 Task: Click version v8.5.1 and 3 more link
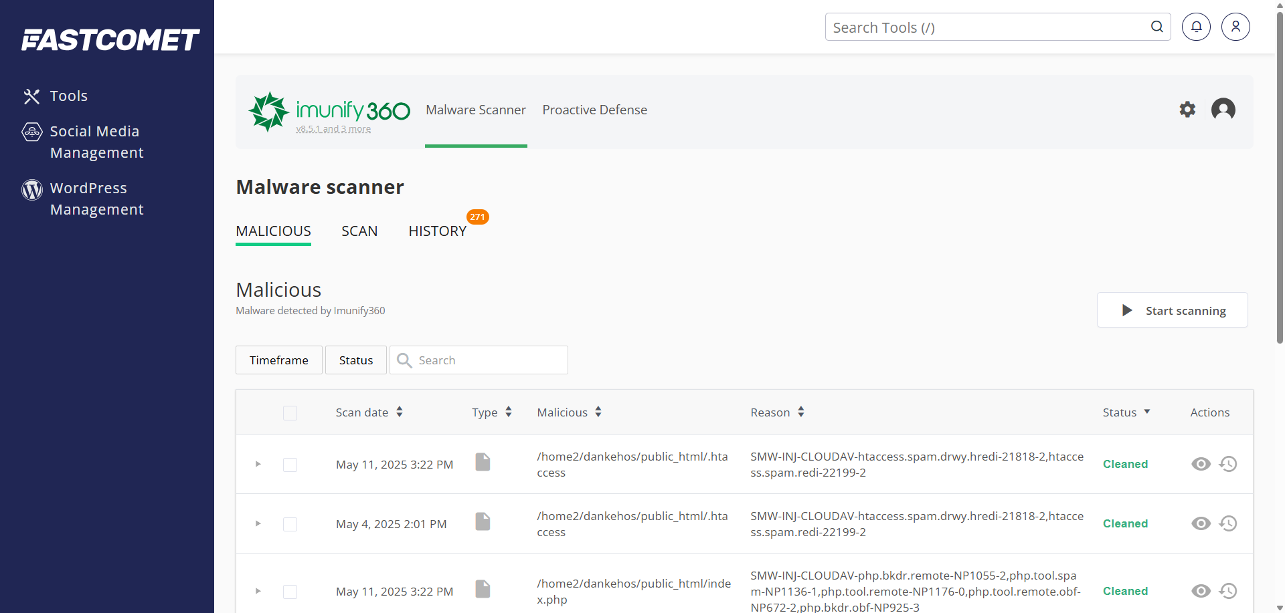(333, 129)
